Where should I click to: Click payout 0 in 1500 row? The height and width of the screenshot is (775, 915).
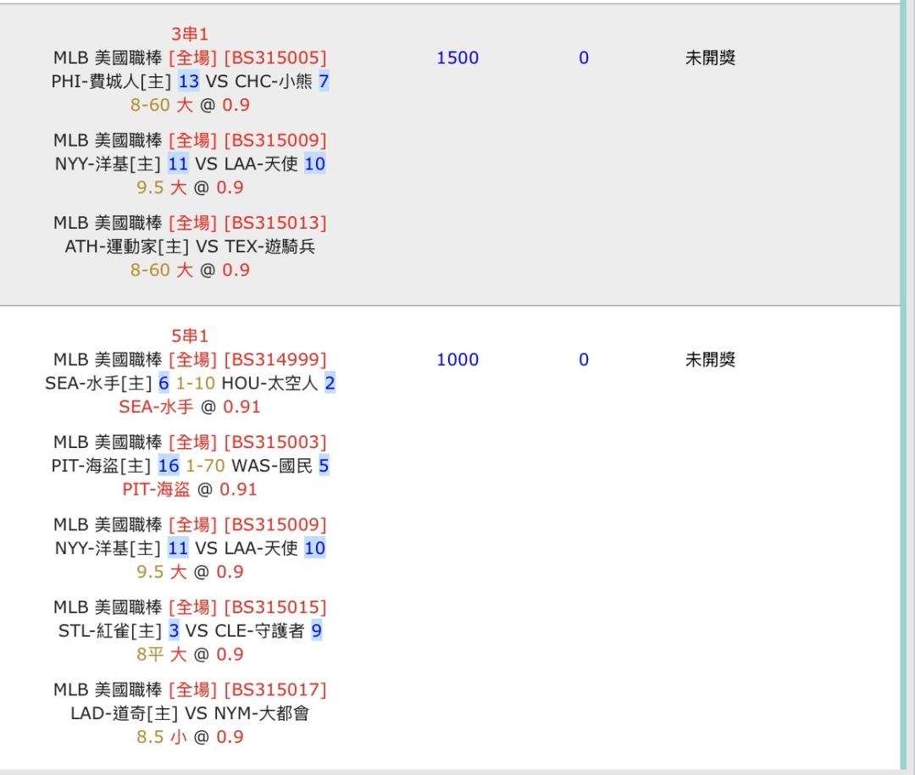tap(584, 58)
